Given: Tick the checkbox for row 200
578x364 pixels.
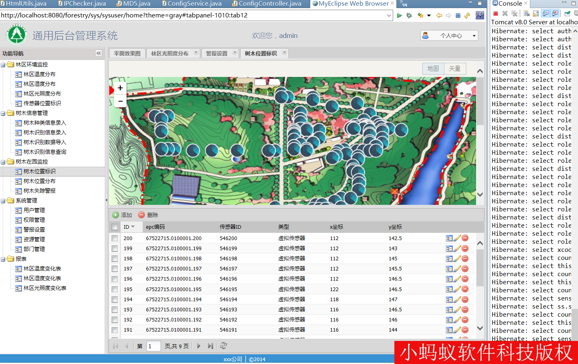Looking at the screenshot, I should 115,238.
